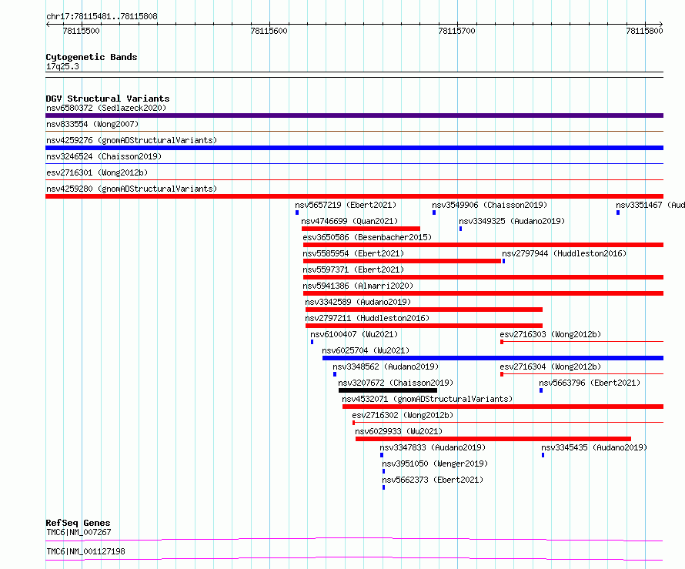Select the nsv5663796 (Ebert2021) blue marker
Image resolution: width=685 pixels, height=569 pixels.
[541, 390]
